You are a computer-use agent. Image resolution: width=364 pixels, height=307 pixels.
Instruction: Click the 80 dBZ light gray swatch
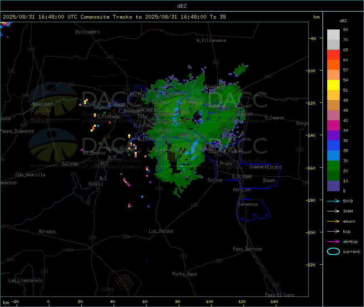(333, 35)
